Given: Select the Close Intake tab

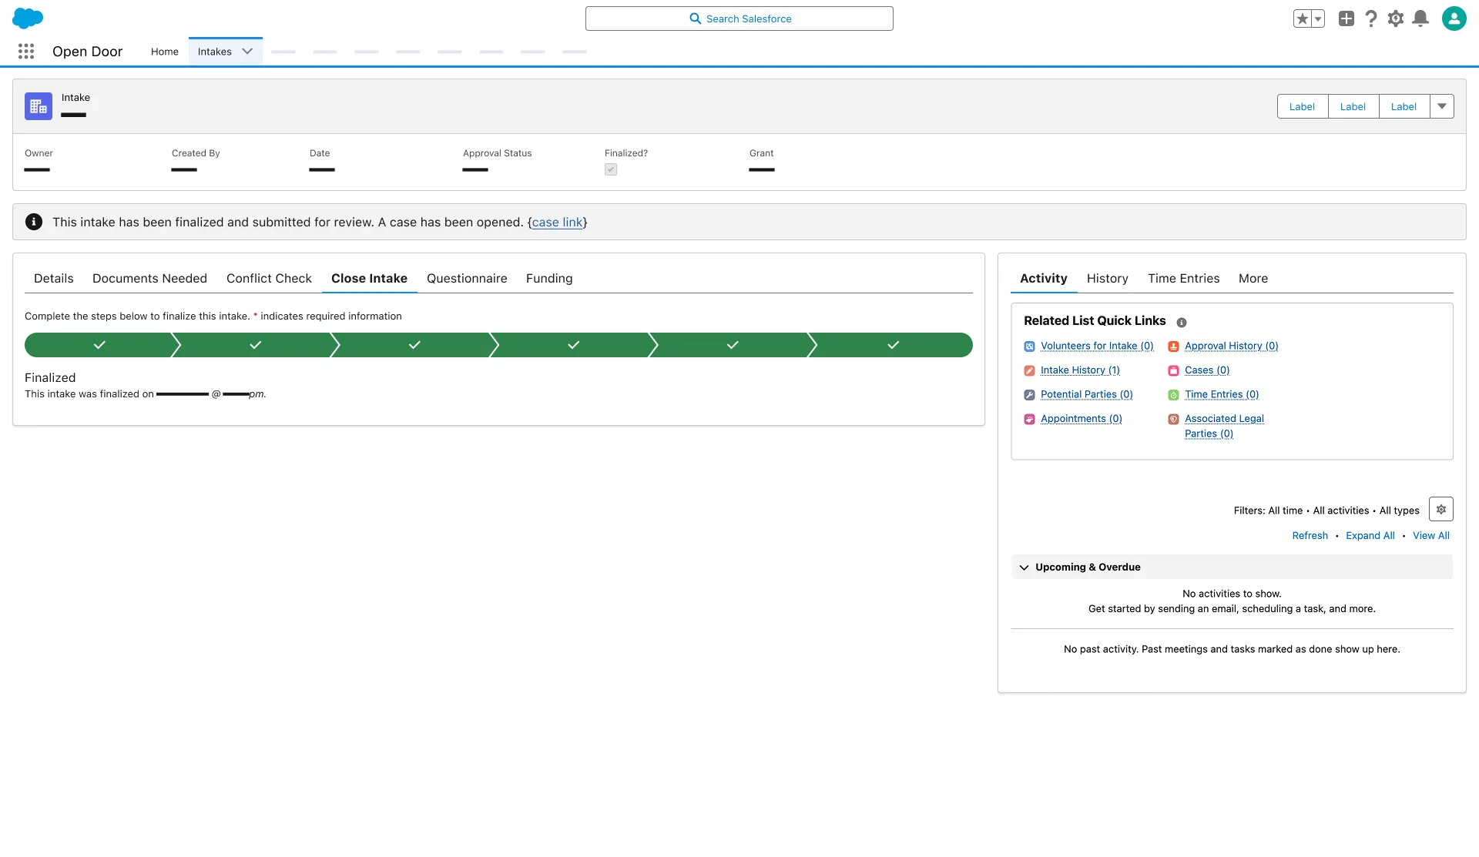Looking at the screenshot, I should (x=369, y=278).
